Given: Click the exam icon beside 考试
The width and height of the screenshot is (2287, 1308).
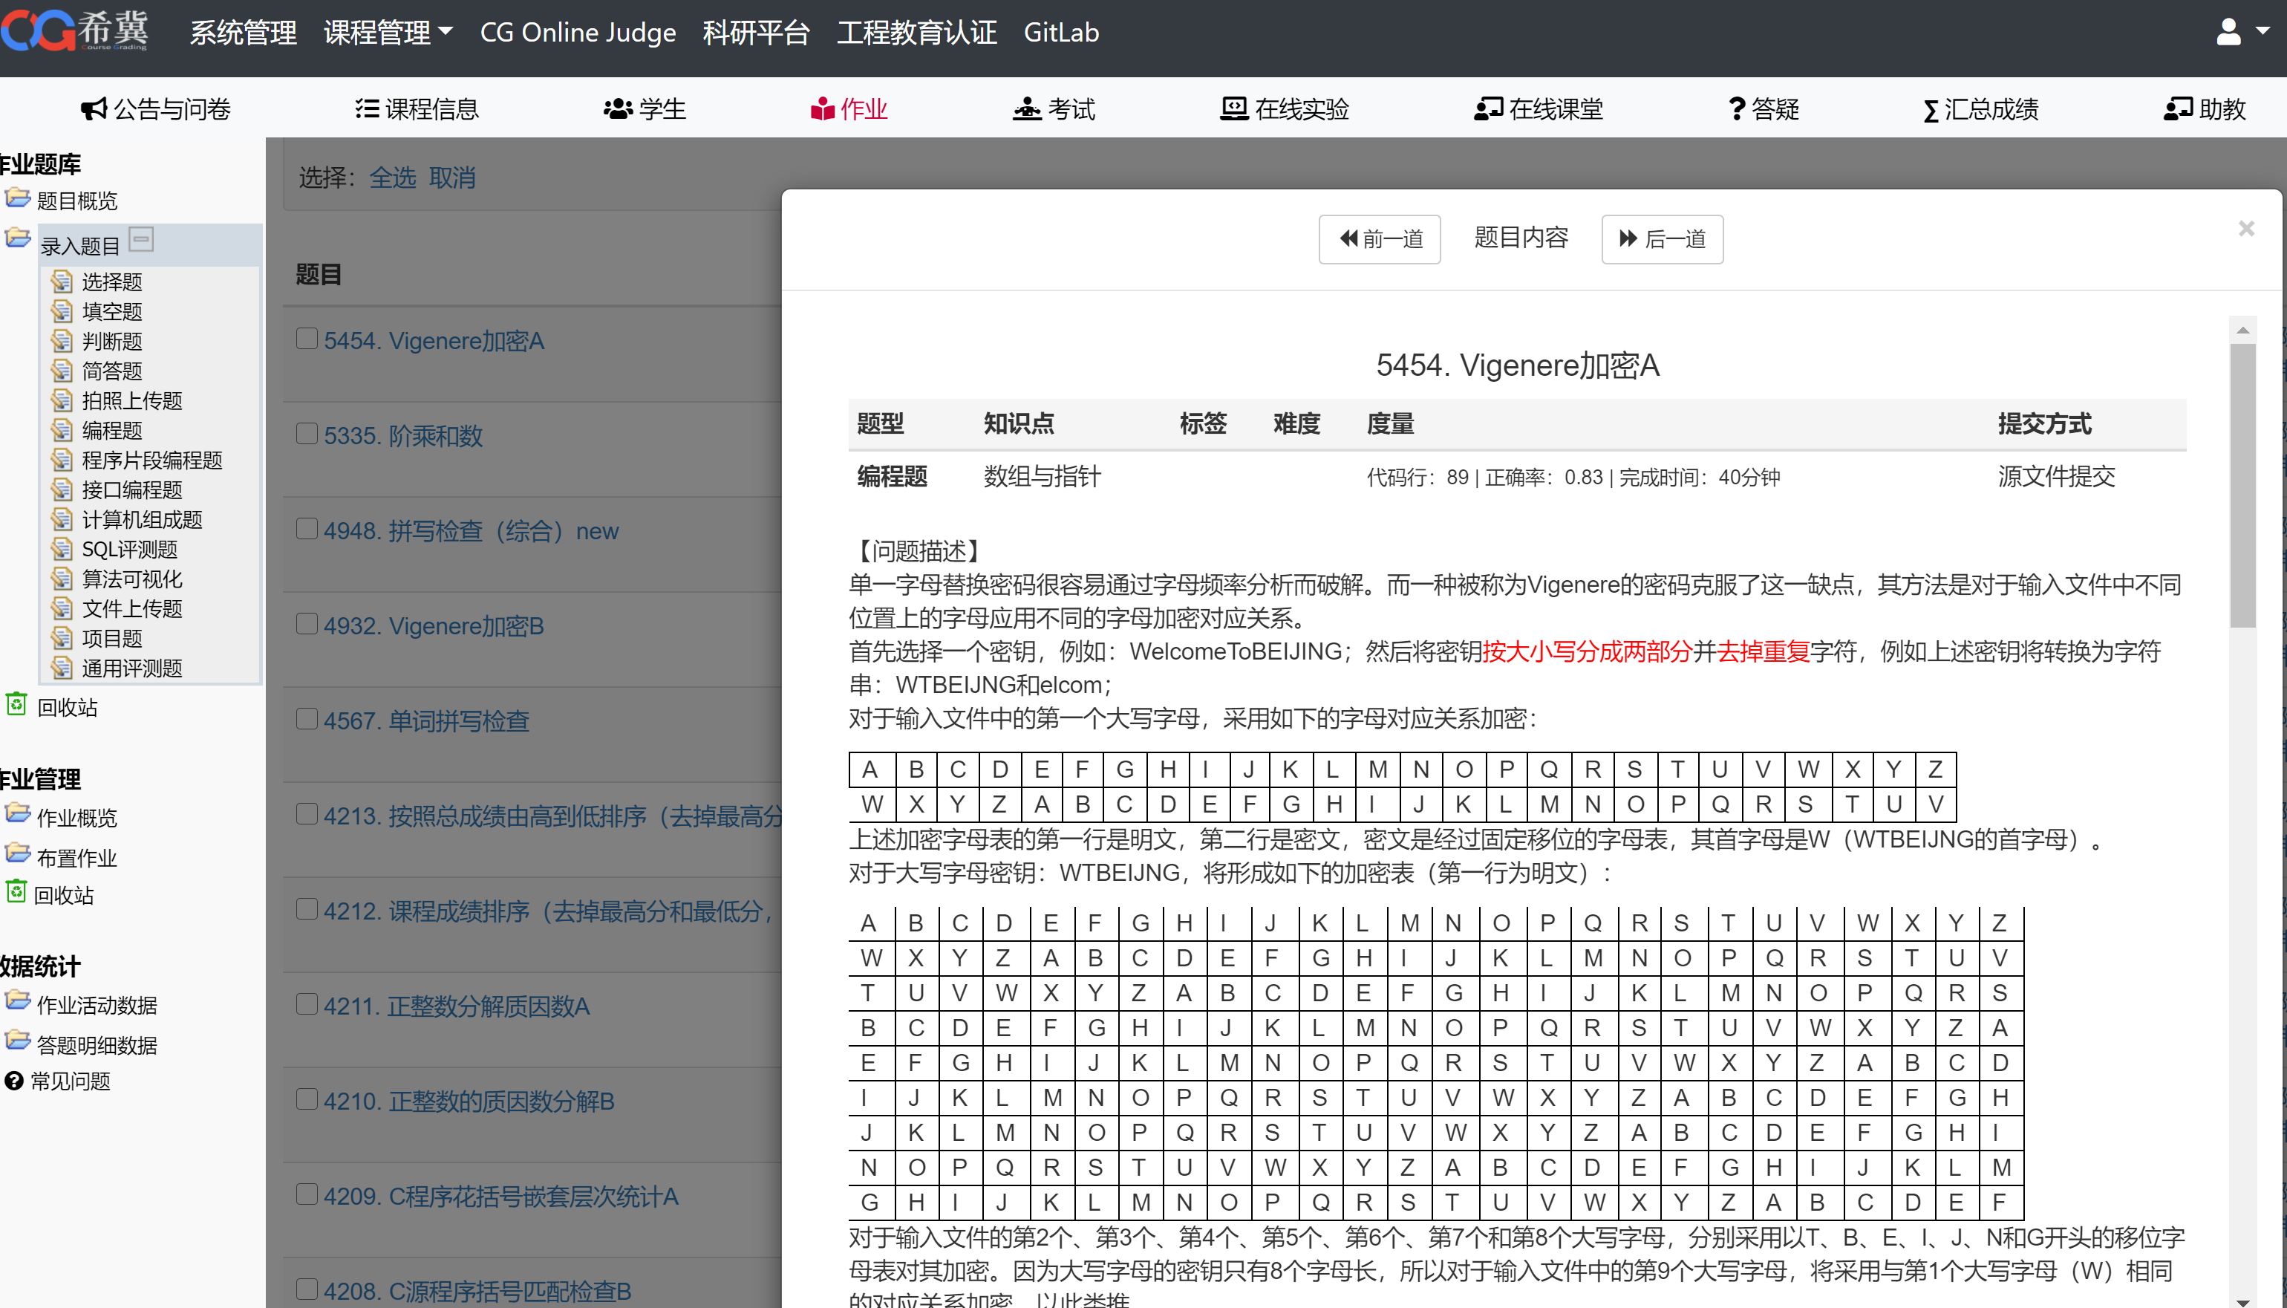Looking at the screenshot, I should click(x=1026, y=108).
